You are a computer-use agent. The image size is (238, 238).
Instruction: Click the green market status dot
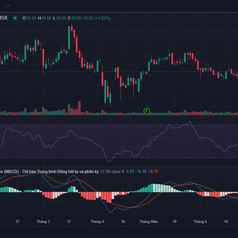coord(15,18)
